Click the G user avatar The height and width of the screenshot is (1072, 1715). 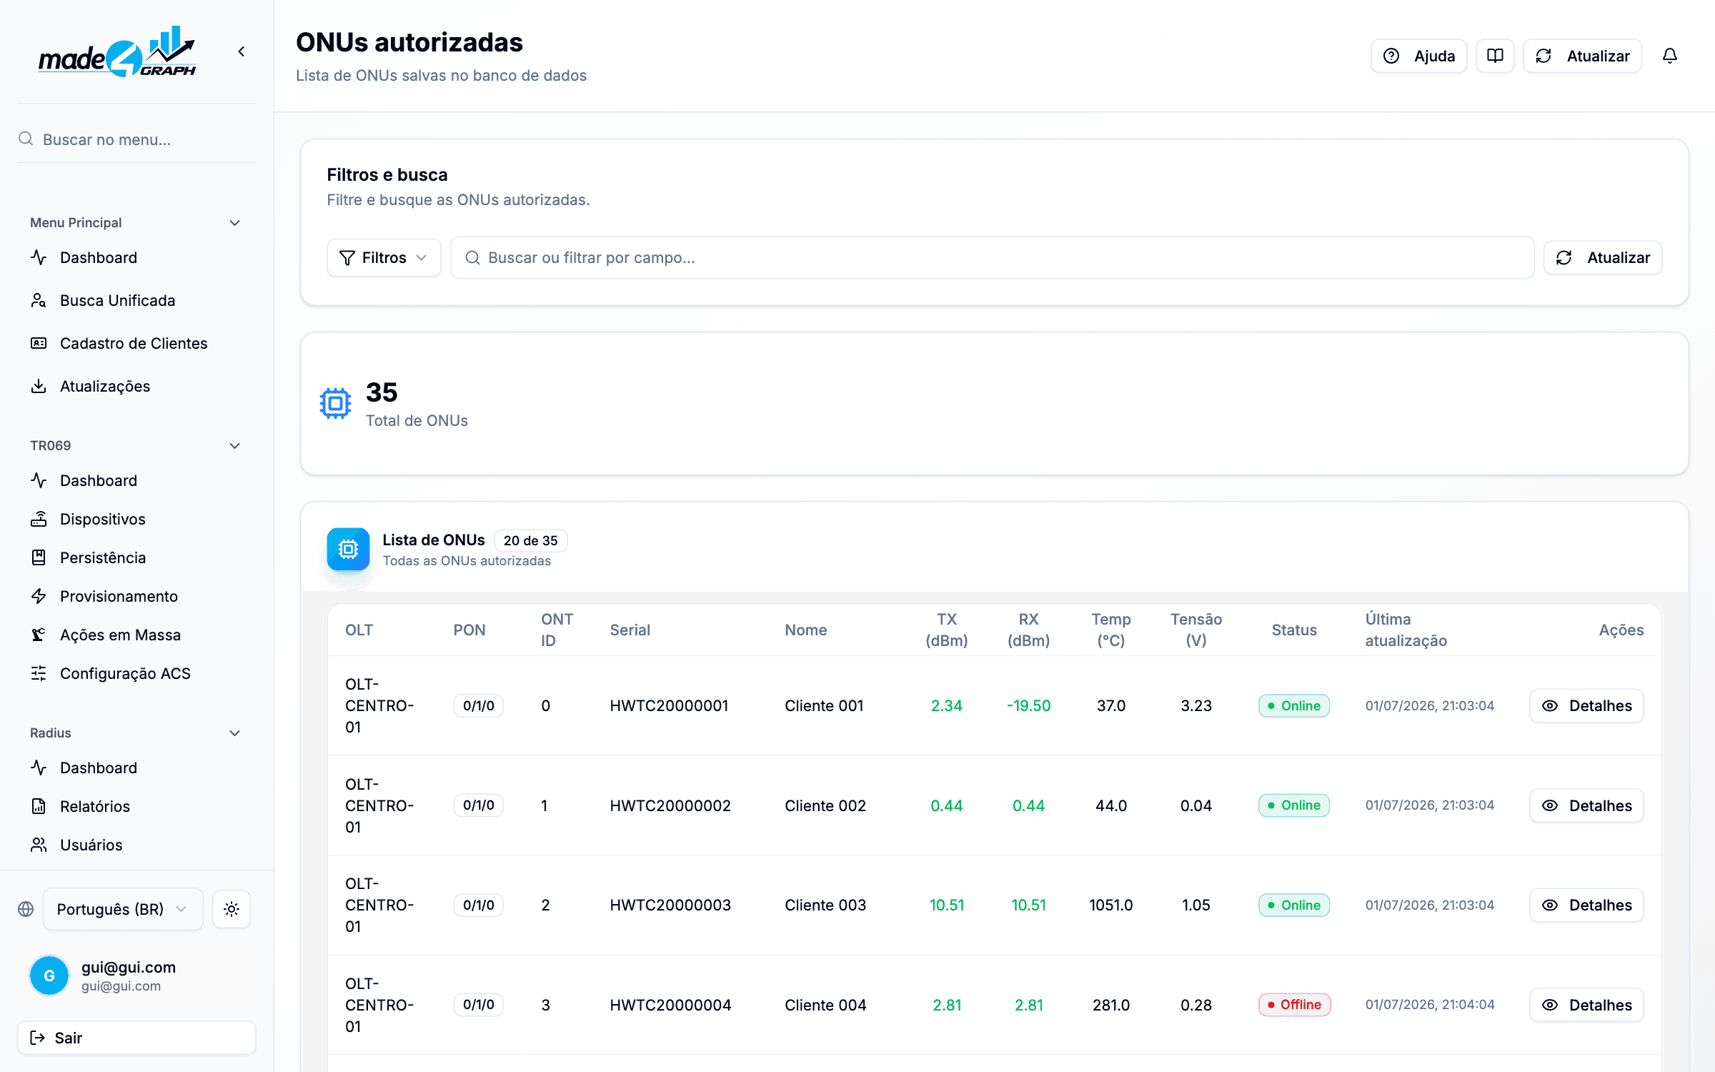click(49, 976)
